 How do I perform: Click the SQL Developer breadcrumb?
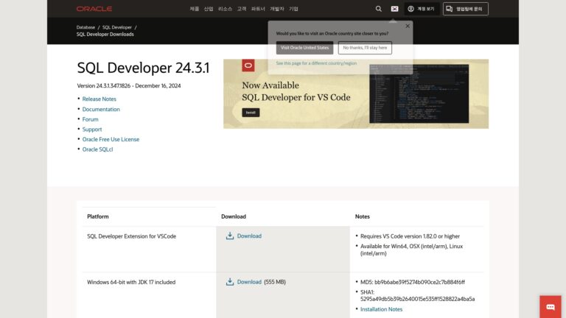[117, 27]
